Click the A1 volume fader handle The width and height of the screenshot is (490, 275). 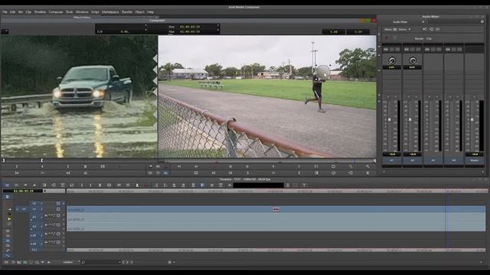390,119
